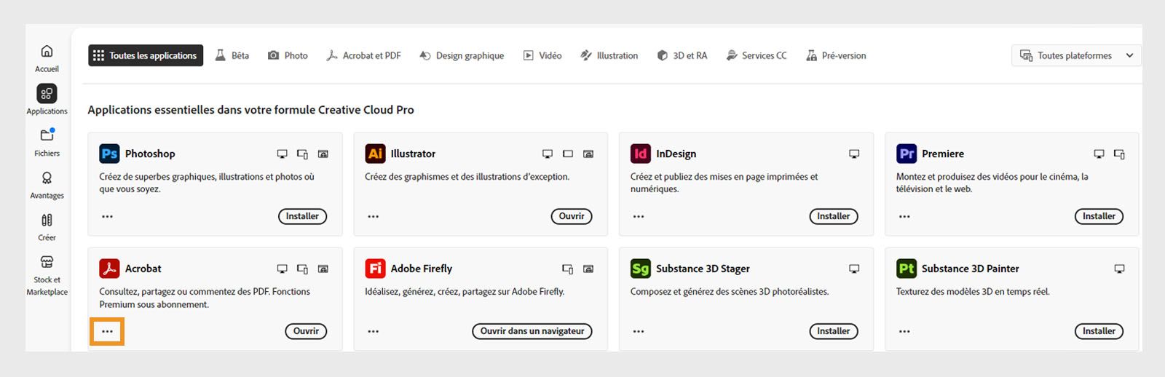Click Photoshop web platform icon
Viewport: 1165px width, 377px height.
coord(323,154)
